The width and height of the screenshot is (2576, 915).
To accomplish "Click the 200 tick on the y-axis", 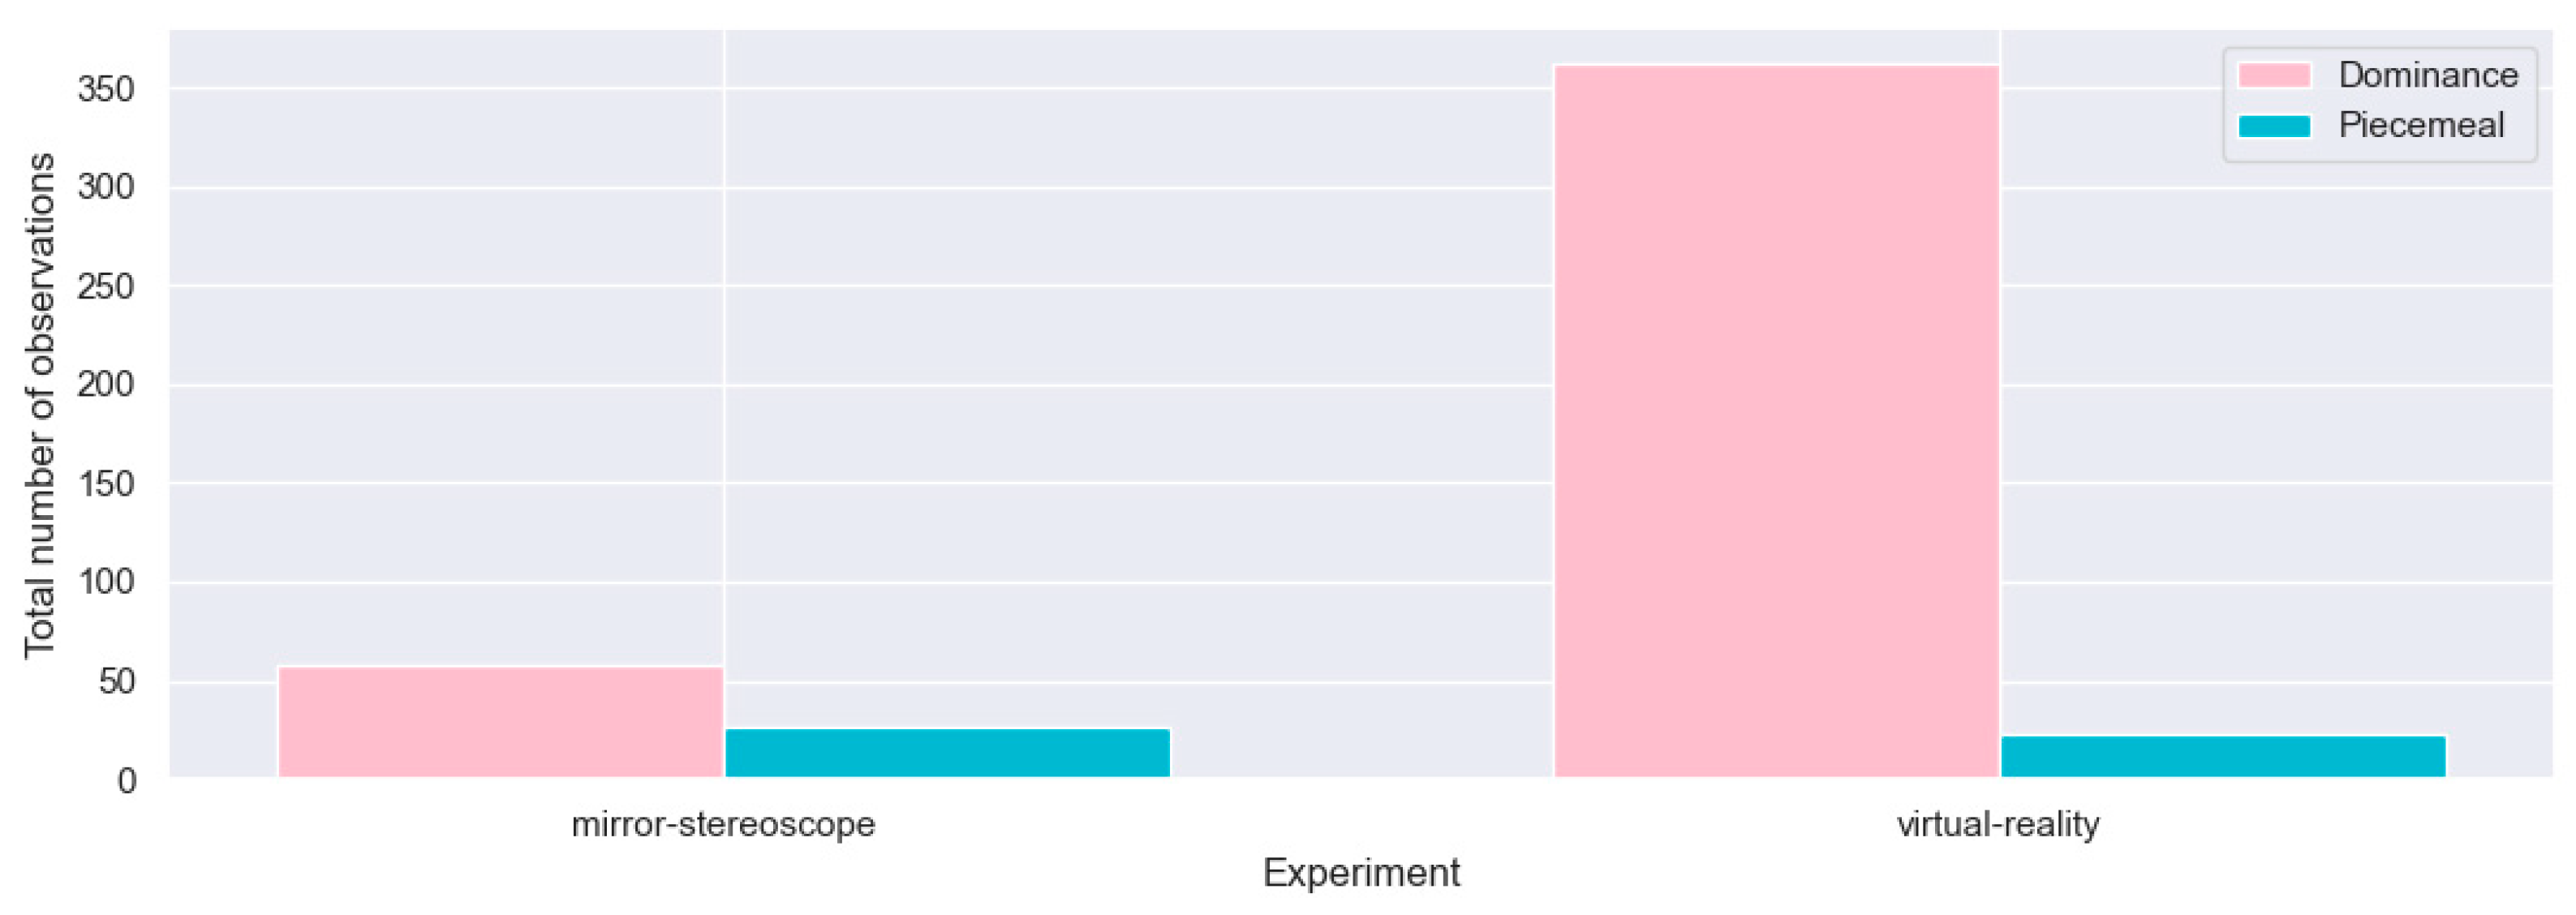I will (x=106, y=385).
